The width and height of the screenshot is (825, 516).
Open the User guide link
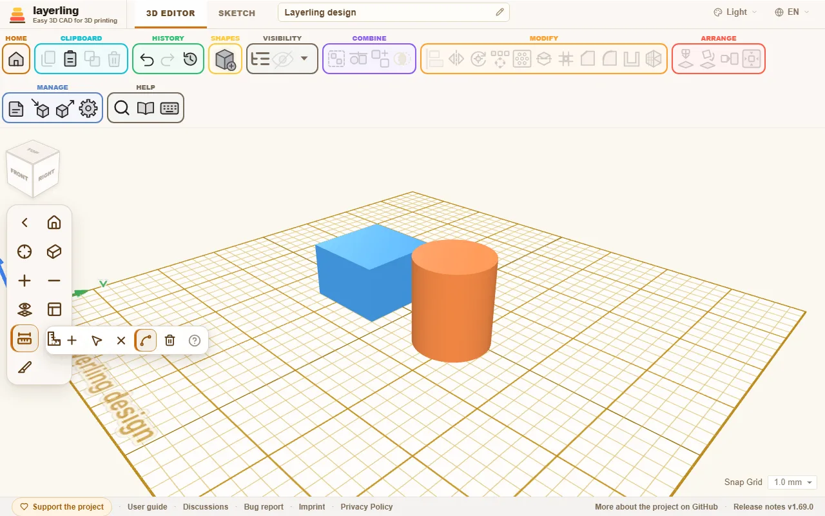[148, 507]
